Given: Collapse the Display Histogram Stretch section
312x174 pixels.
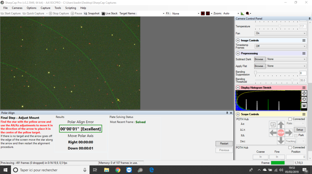Looking at the screenshot, I should click(x=238, y=88).
